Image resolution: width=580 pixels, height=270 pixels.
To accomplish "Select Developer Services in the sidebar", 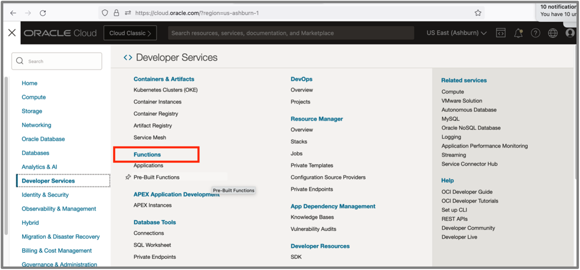I will pyautogui.click(x=48, y=181).
